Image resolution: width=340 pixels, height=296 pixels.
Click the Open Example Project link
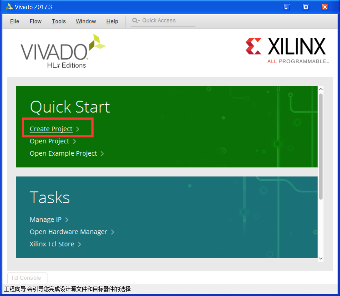(63, 153)
